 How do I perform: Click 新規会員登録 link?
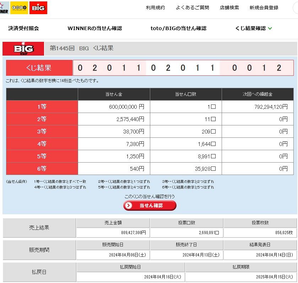point(264,7)
